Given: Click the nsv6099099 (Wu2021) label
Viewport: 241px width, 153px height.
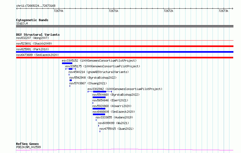Looking at the screenshot, I should tap(113, 123).
